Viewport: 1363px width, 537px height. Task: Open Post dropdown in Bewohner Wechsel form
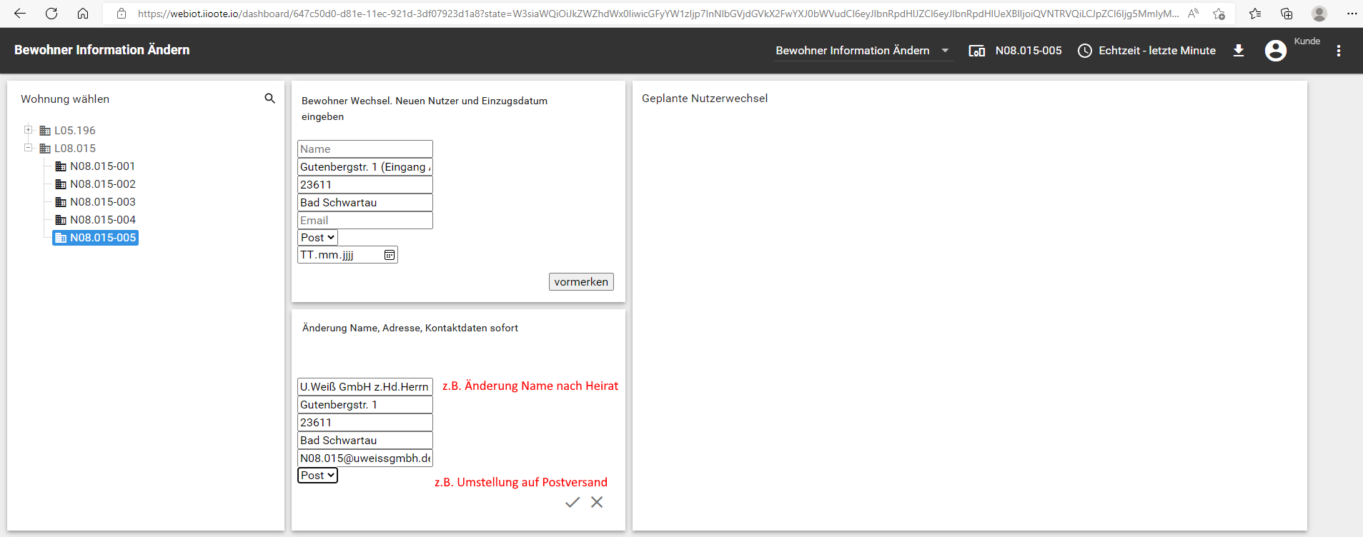(317, 238)
